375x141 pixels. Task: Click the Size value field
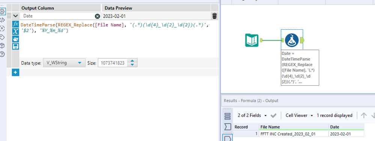tap(113, 63)
